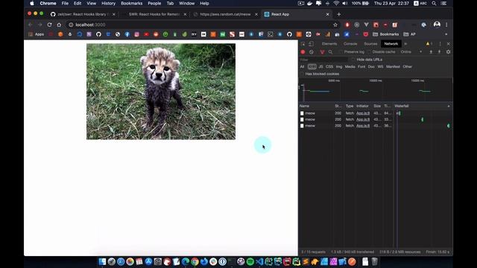Open the Chrome profile avatar
The width and height of the screenshot is (477, 268).
[x=437, y=25]
